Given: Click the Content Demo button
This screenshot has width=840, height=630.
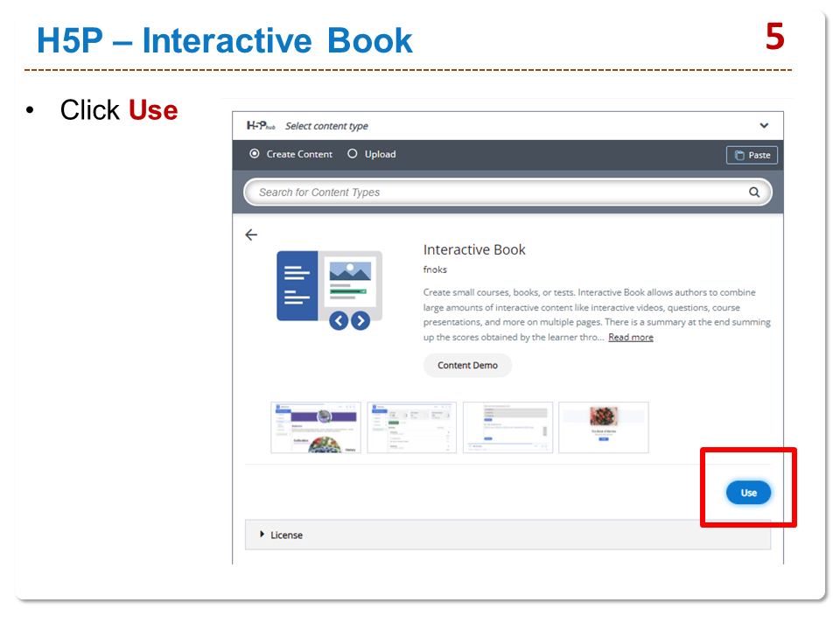Looking at the screenshot, I should pyautogui.click(x=467, y=366).
